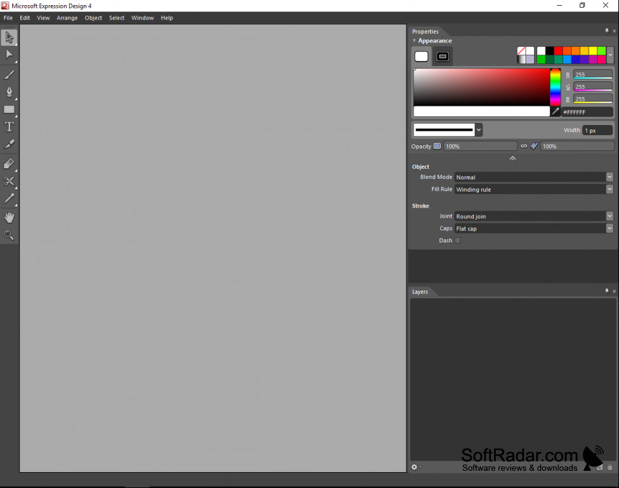Click the first Opacity 100% field
This screenshot has height=488, width=619.
[x=480, y=146]
